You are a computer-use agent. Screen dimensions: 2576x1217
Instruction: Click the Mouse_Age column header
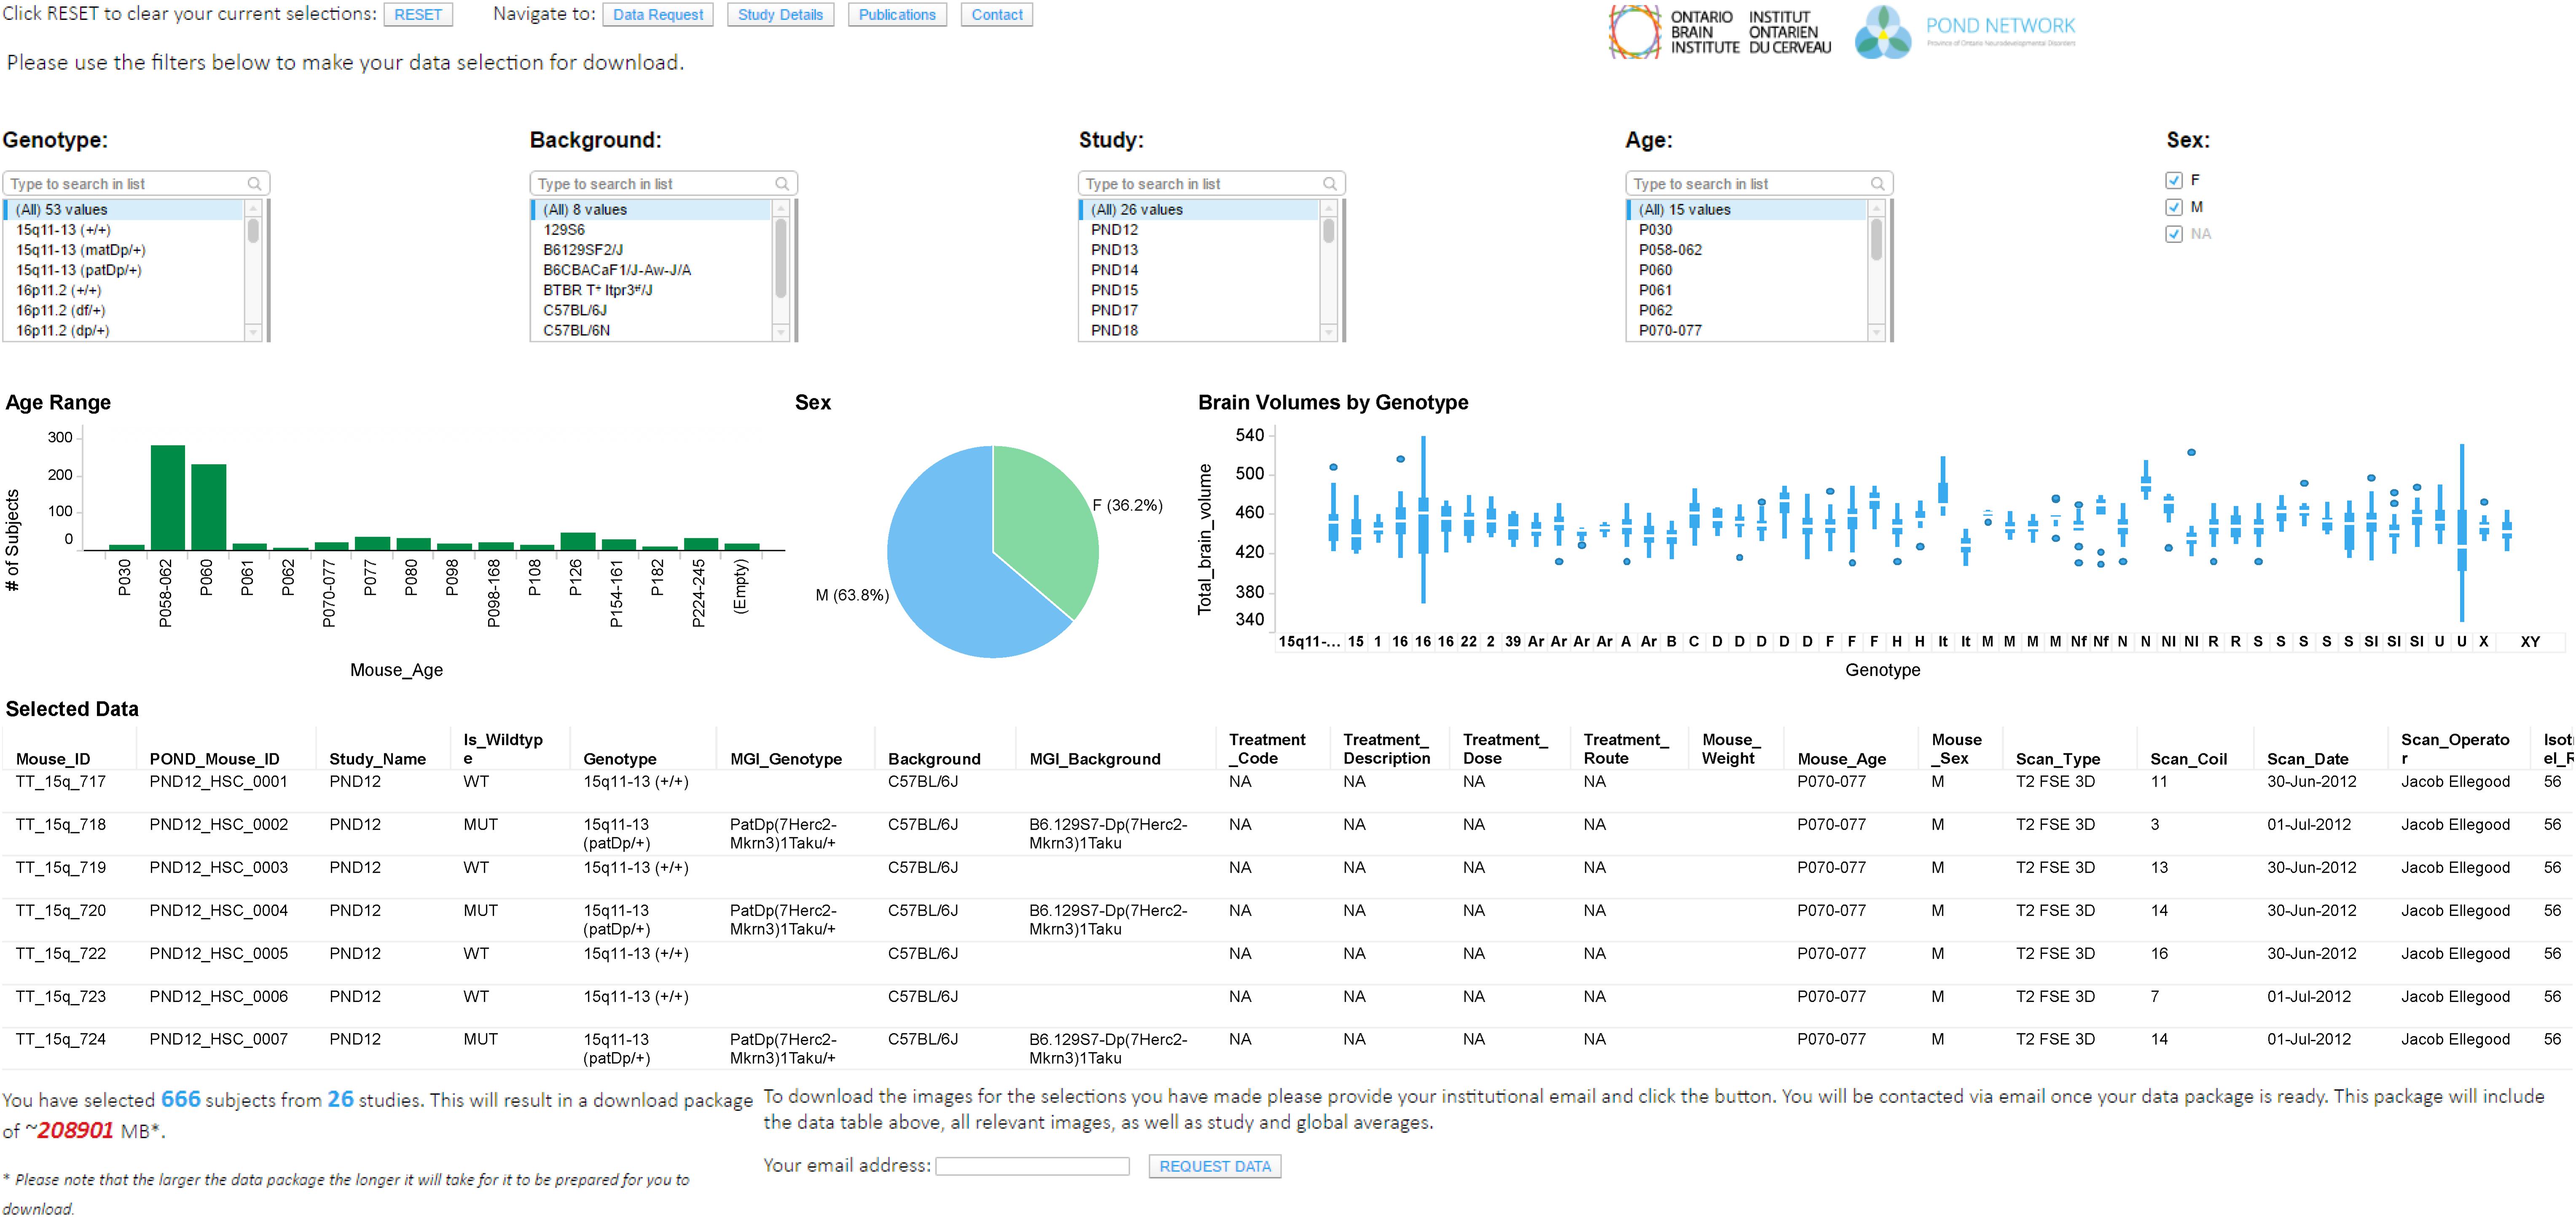pyautogui.click(x=1841, y=759)
